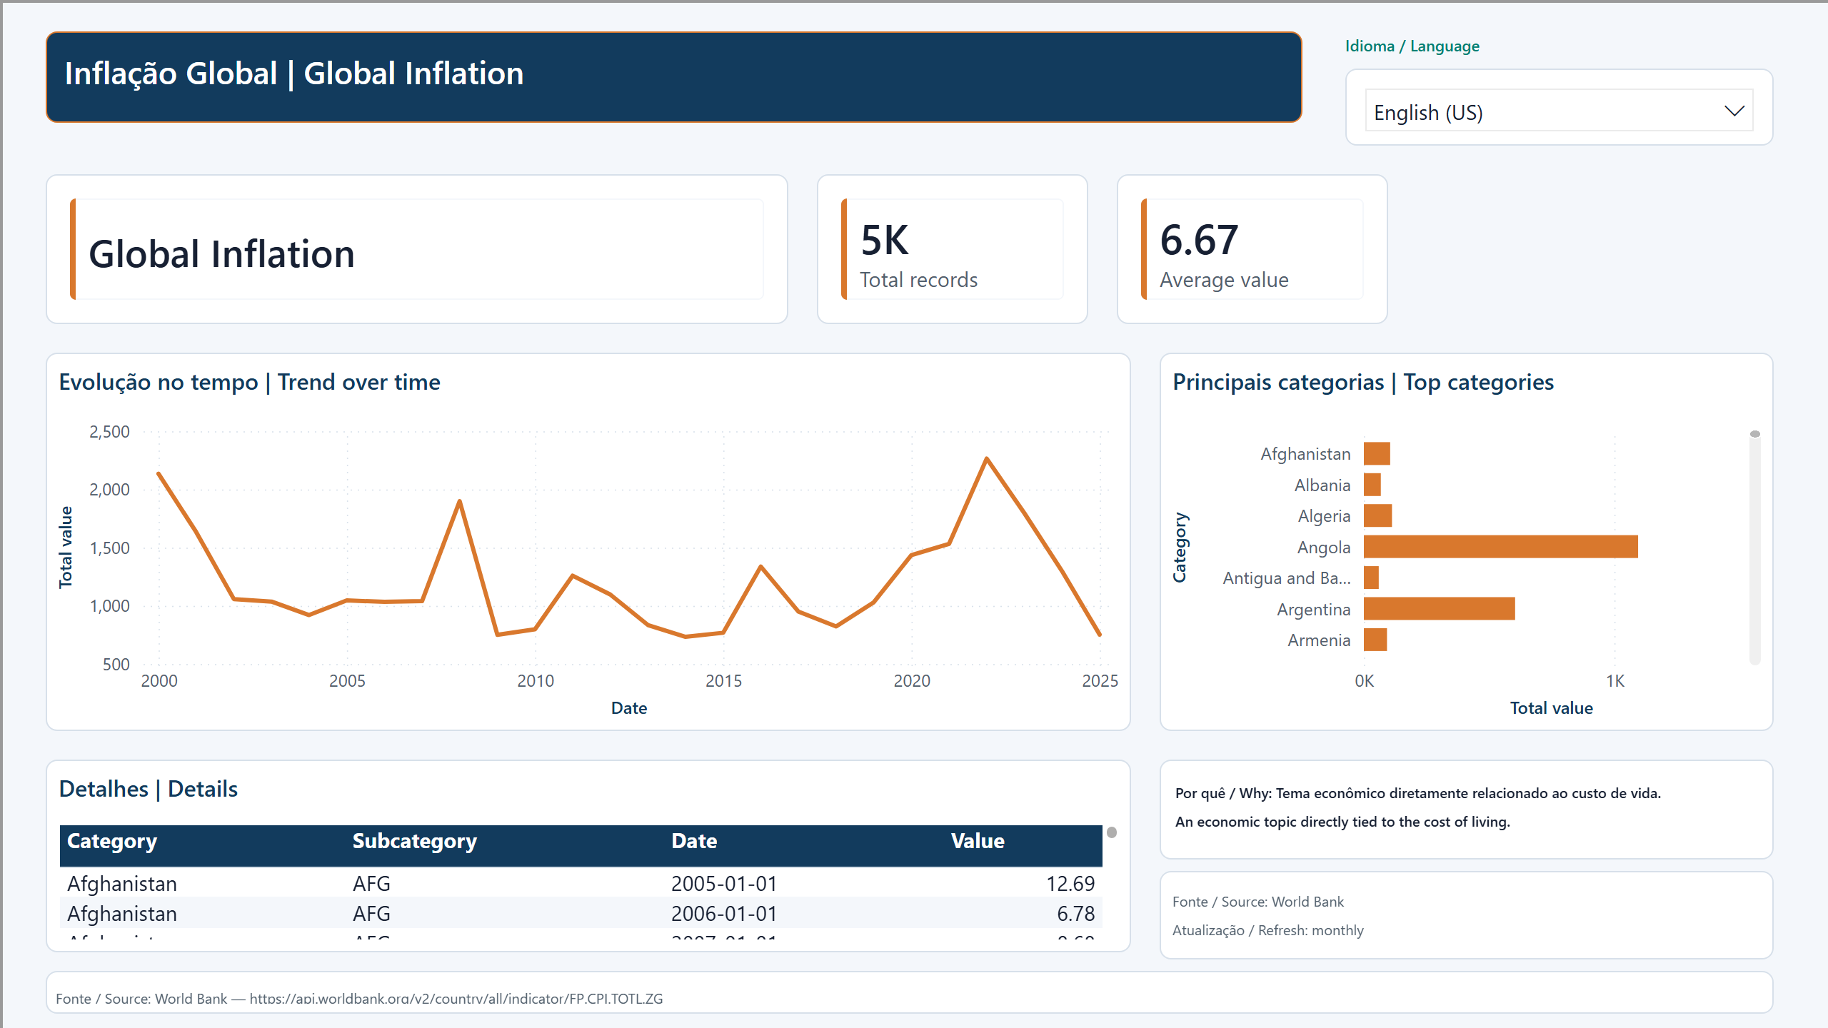Screen dimensions: 1828x1028
Task: Click the Principais categorias | Top categories title
Action: click(x=1363, y=383)
